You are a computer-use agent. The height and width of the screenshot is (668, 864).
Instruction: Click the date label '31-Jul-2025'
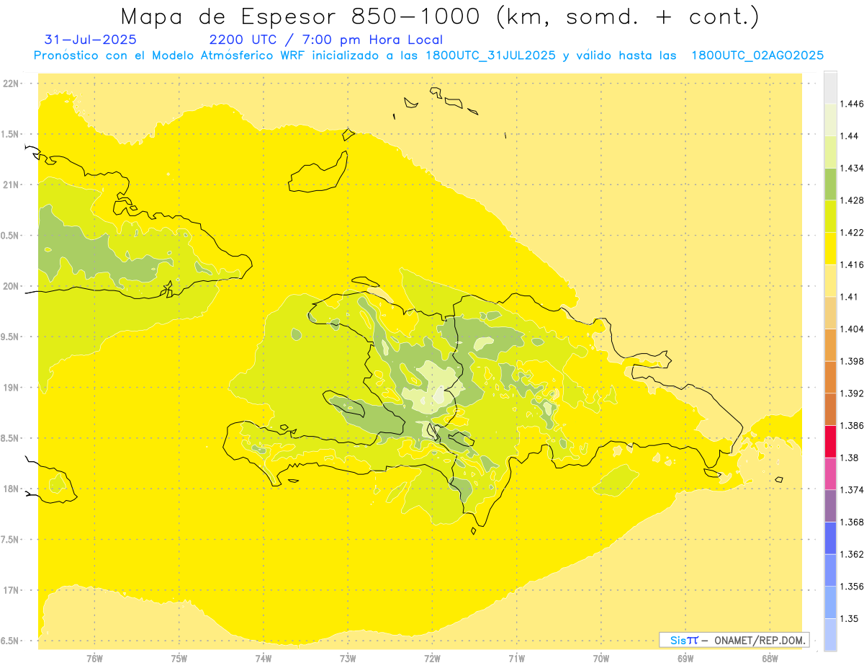click(x=91, y=40)
